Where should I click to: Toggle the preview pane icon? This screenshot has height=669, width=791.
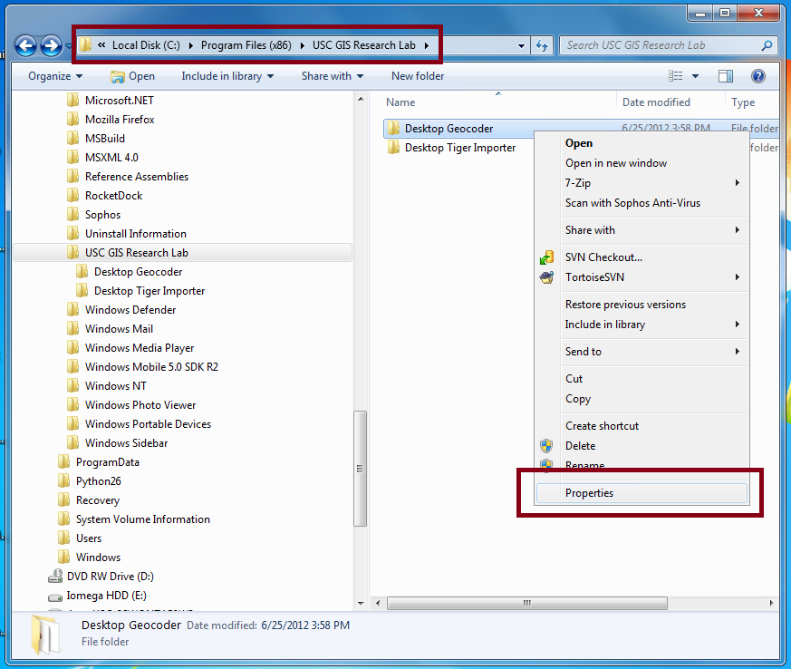[725, 76]
